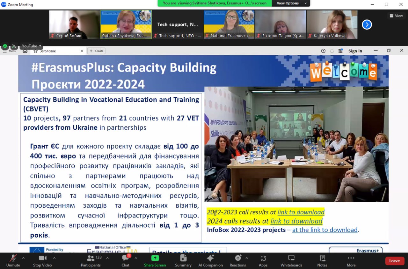Stop your video camera

click(x=42, y=260)
